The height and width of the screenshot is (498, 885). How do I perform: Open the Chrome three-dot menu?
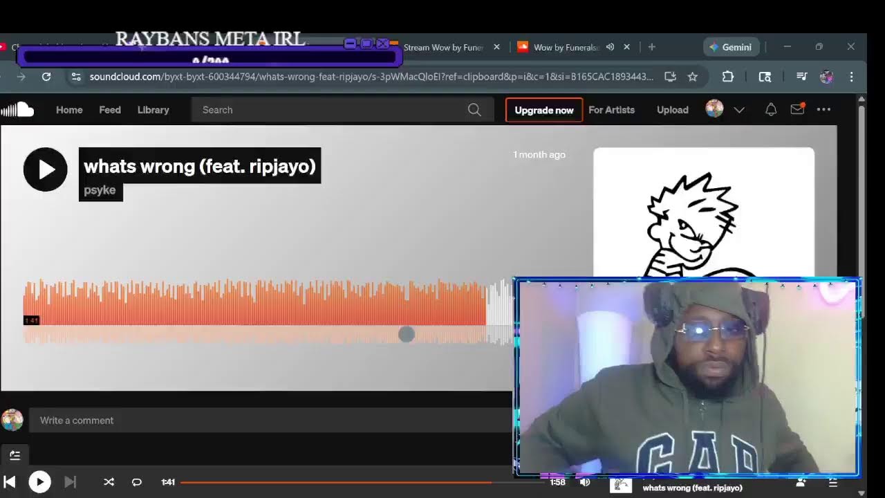[852, 77]
